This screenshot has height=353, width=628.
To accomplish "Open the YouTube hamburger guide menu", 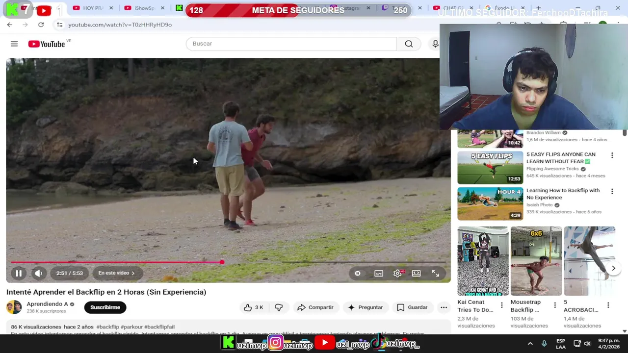I will [14, 44].
